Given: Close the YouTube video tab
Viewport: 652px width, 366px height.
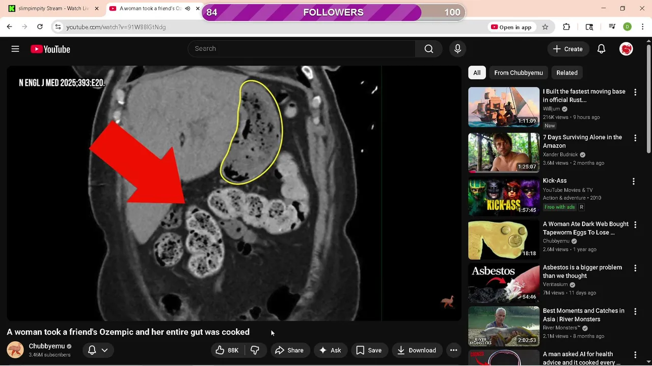Looking at the screenshot, I should [198, 9].
